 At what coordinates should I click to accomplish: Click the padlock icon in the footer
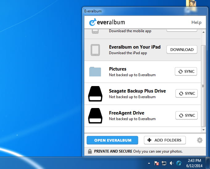90,151
